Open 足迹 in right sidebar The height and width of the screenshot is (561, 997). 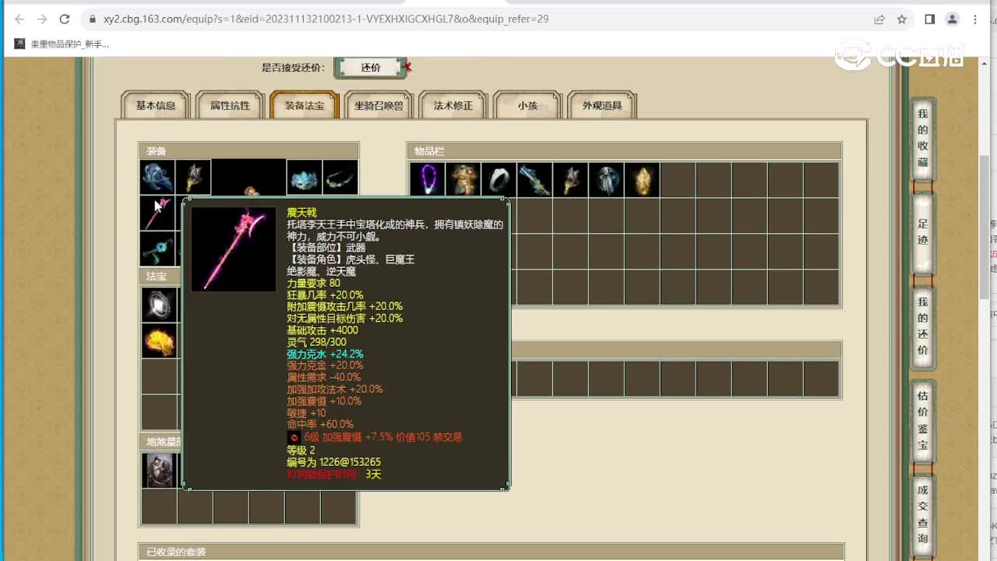point(923,232)
